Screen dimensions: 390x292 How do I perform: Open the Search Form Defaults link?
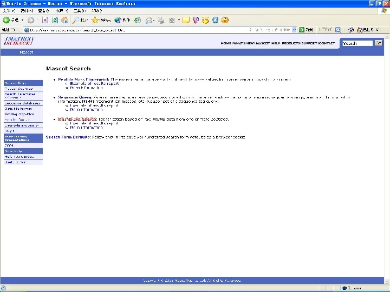(68, 137)
